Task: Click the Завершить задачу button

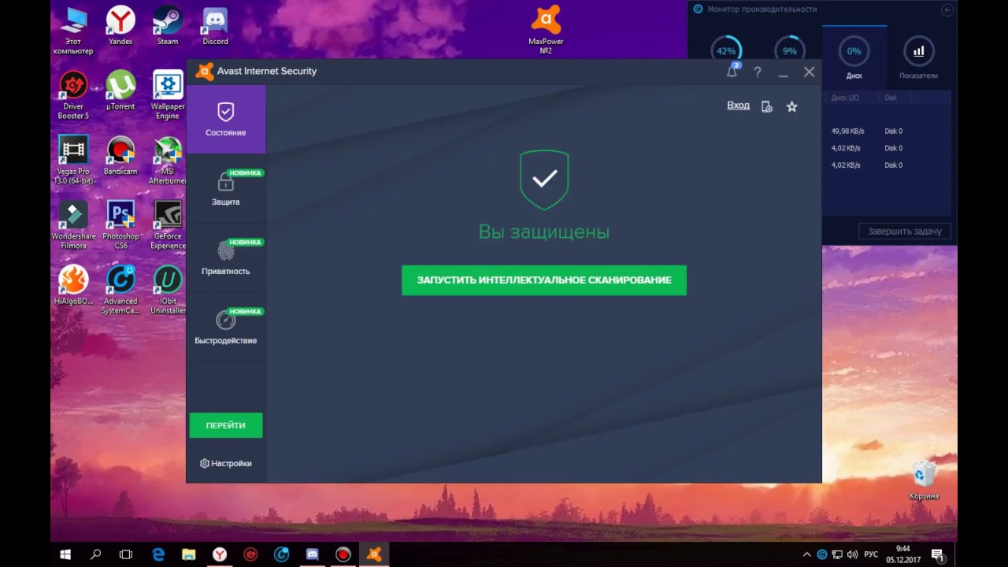Action: (x=905, y=232)
